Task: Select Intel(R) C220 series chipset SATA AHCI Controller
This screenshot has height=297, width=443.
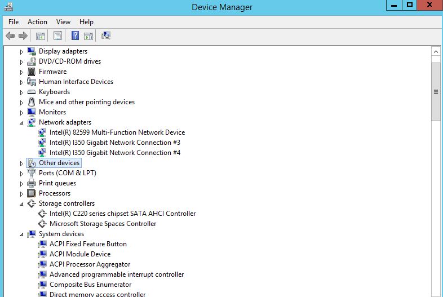Action: (x=122, y=214)
